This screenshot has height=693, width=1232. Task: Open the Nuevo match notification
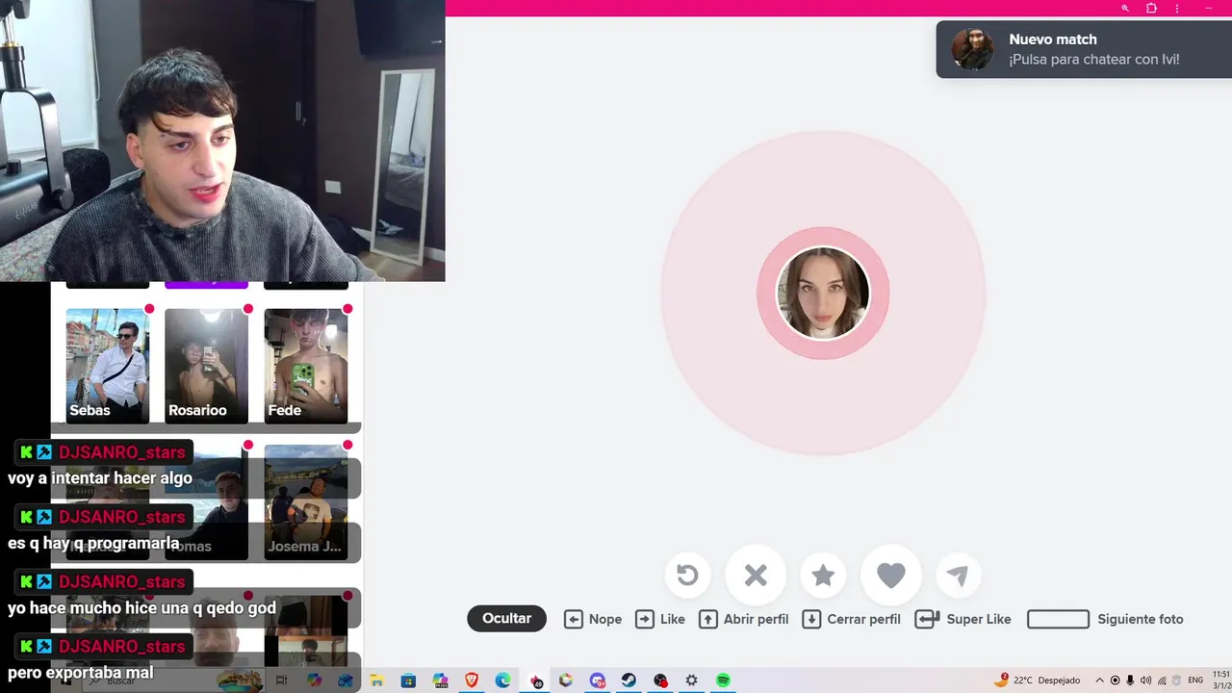click(1084, 49)
